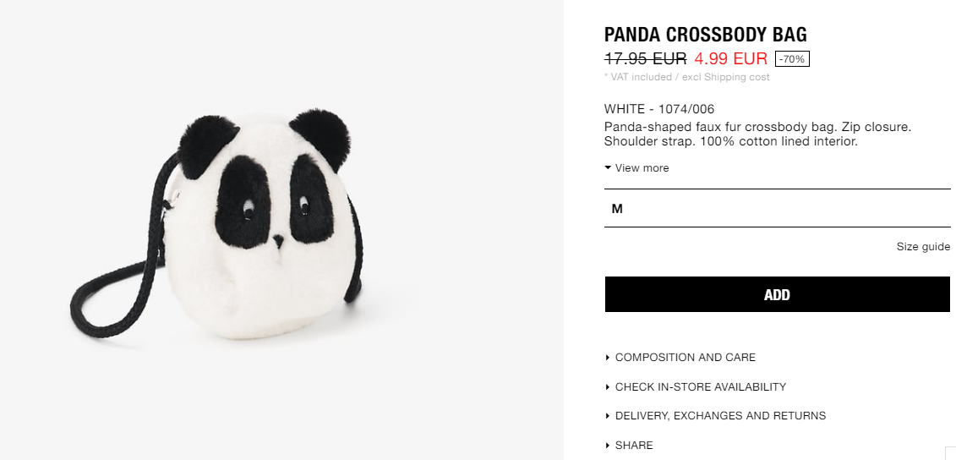Click the arrow icon beside SHARE

(x=607, y=446)
